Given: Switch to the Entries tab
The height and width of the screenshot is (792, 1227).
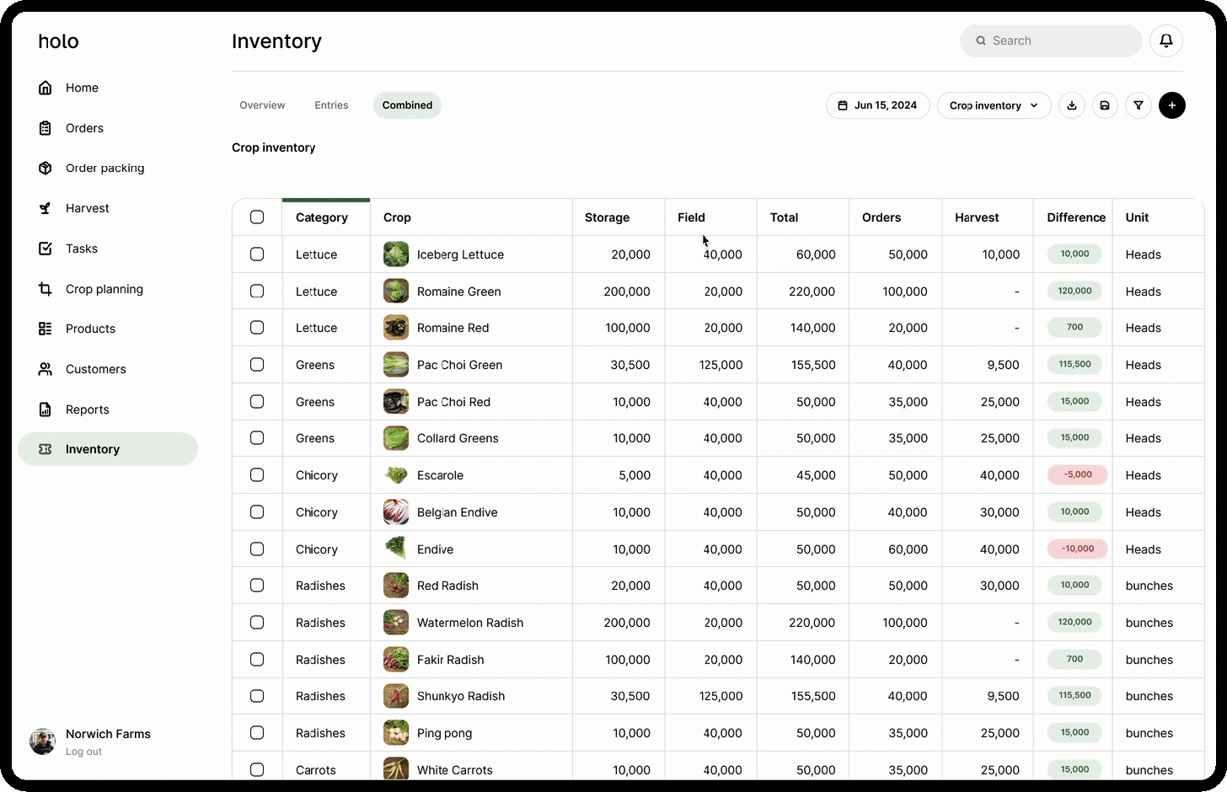Looking at the screenshot, I should coord(331,105).
